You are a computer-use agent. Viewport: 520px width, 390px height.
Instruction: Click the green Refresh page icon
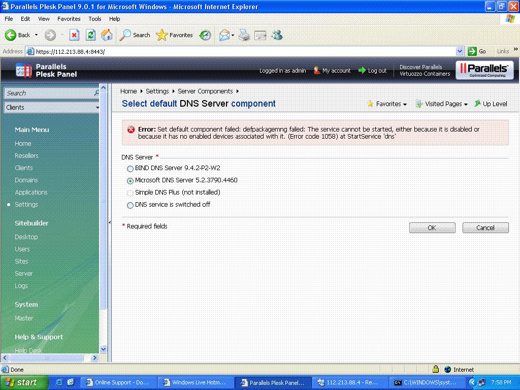pyautogui.click(x=90, y=35)
